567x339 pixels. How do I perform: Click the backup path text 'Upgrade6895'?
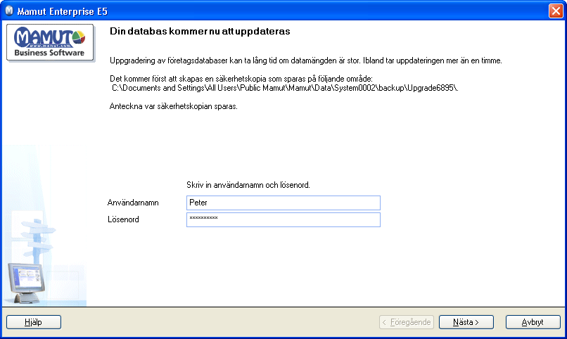point(431,88)
